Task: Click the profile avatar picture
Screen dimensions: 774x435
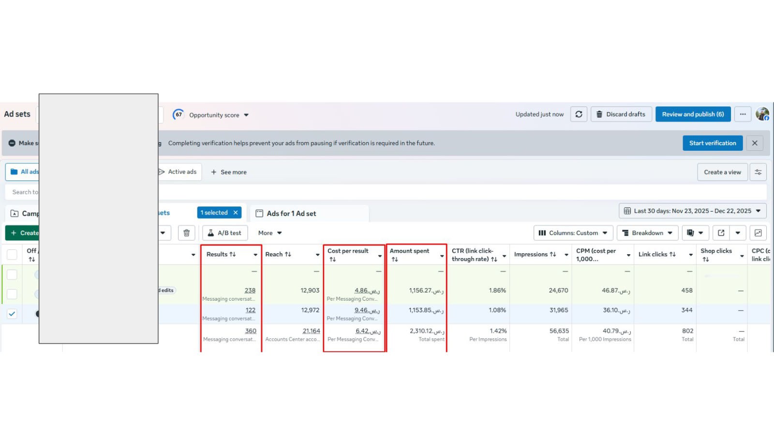Action: [762, 114]
